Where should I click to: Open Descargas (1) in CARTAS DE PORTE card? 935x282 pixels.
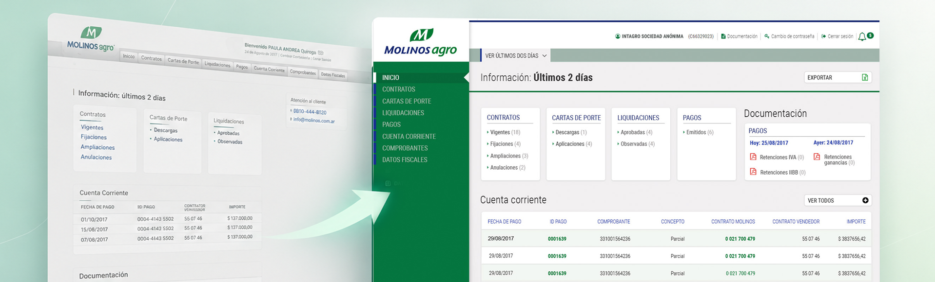point(571,132)
